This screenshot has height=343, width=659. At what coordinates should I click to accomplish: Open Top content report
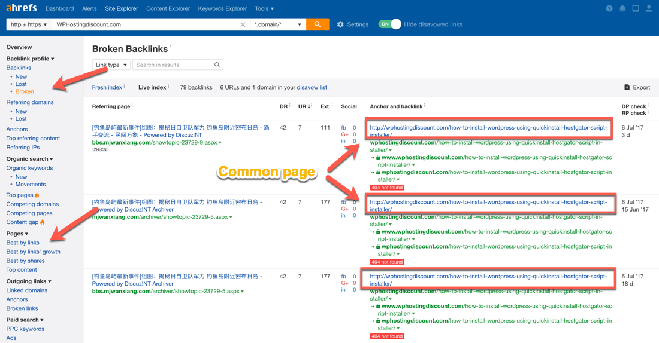tap(22, 269)
